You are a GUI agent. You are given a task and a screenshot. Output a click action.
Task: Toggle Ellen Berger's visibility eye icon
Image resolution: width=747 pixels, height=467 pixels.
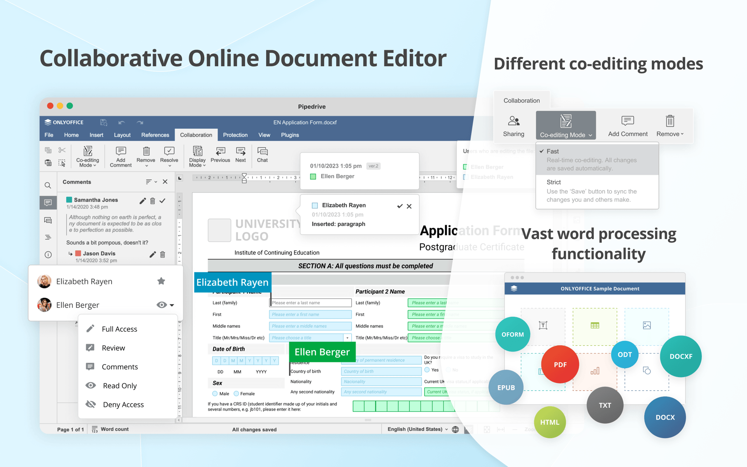click(161, 305)
